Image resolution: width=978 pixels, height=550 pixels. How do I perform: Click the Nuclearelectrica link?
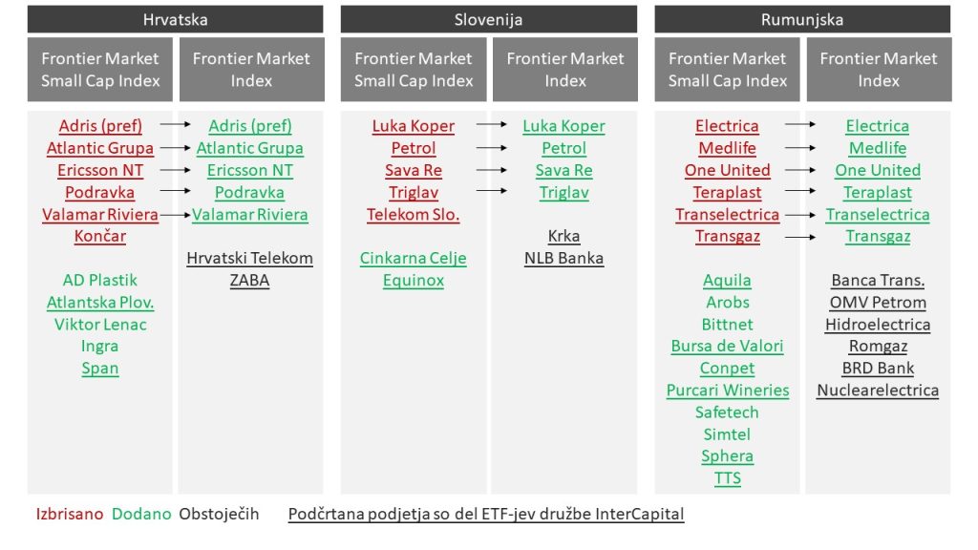878,390
